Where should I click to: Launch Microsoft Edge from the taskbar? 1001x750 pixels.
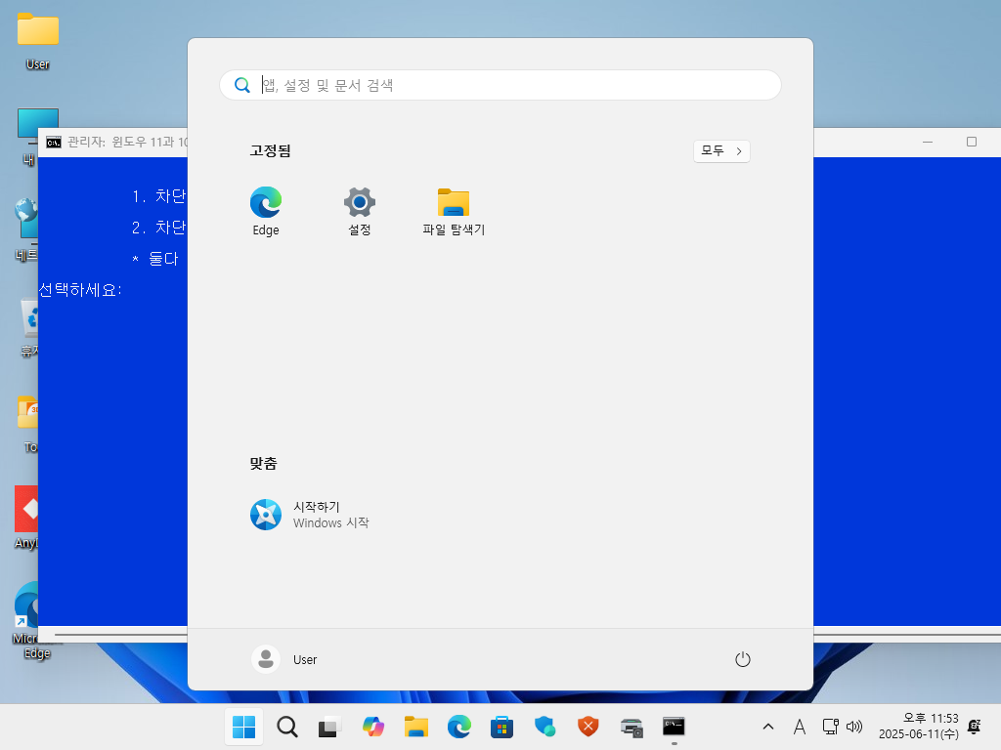(x=459, y=727)
